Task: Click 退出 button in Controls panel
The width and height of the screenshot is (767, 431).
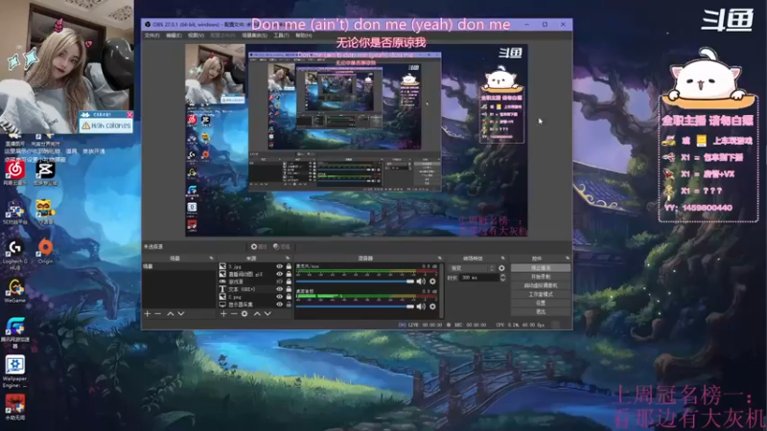Action: [541, 311]
